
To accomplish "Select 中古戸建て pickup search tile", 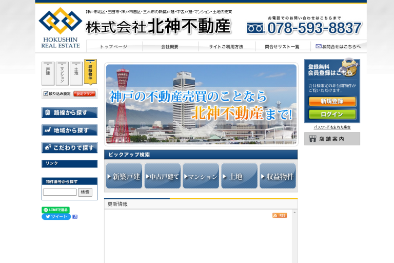I will pyautogui.click(x=163, y=176).
